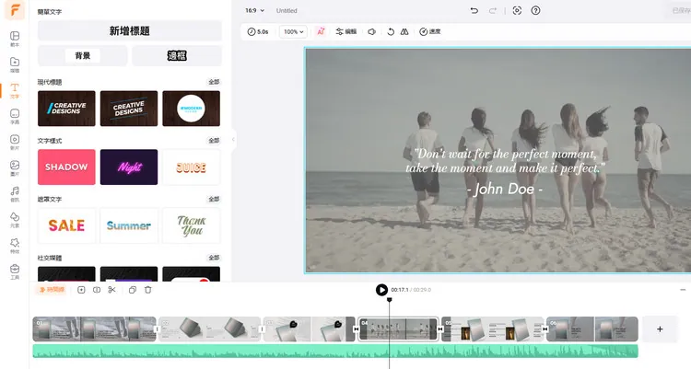Select scene 04 beach clip in timeline

click(398, 329)
